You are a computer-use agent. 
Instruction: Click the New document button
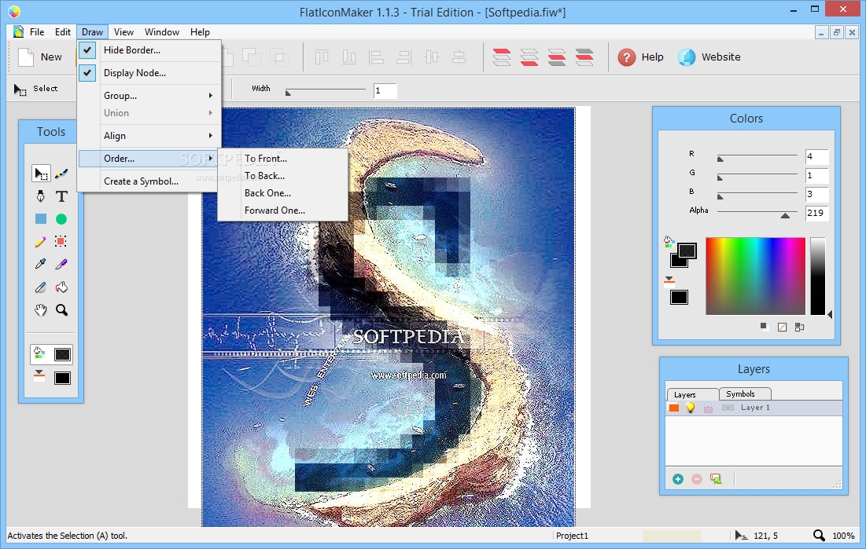(x=40, y=57)
